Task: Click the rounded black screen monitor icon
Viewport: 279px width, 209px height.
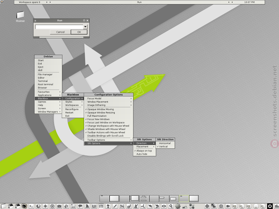Action: (x=24, y=206)
